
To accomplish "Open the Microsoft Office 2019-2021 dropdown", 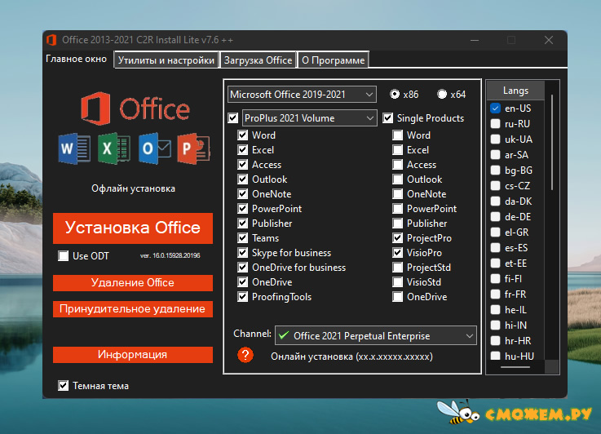I will [302, 95].
